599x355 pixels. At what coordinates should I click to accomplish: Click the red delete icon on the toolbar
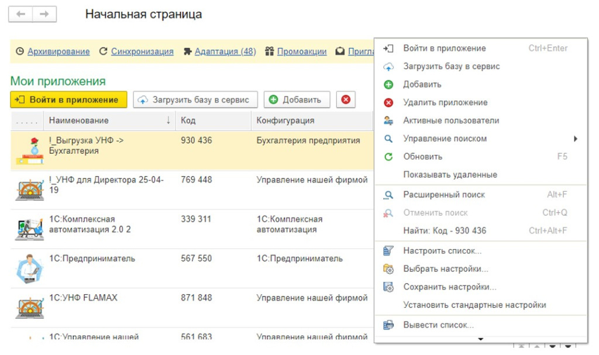click(x=347, y=99)
